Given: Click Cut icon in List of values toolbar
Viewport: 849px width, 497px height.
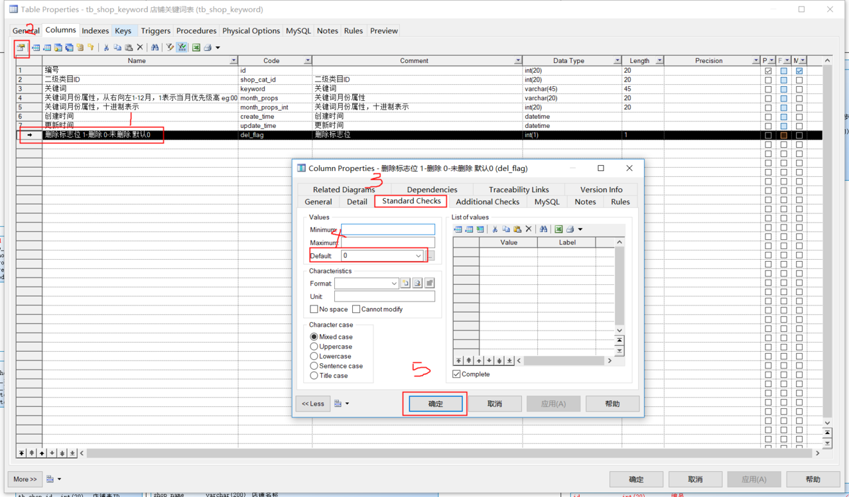Looking at the screenshot, I should coord(495,229).
